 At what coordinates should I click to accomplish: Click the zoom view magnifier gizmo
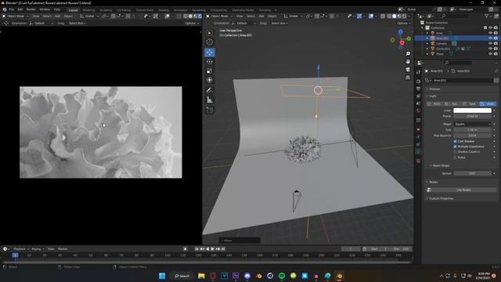(x=408, y=54)
